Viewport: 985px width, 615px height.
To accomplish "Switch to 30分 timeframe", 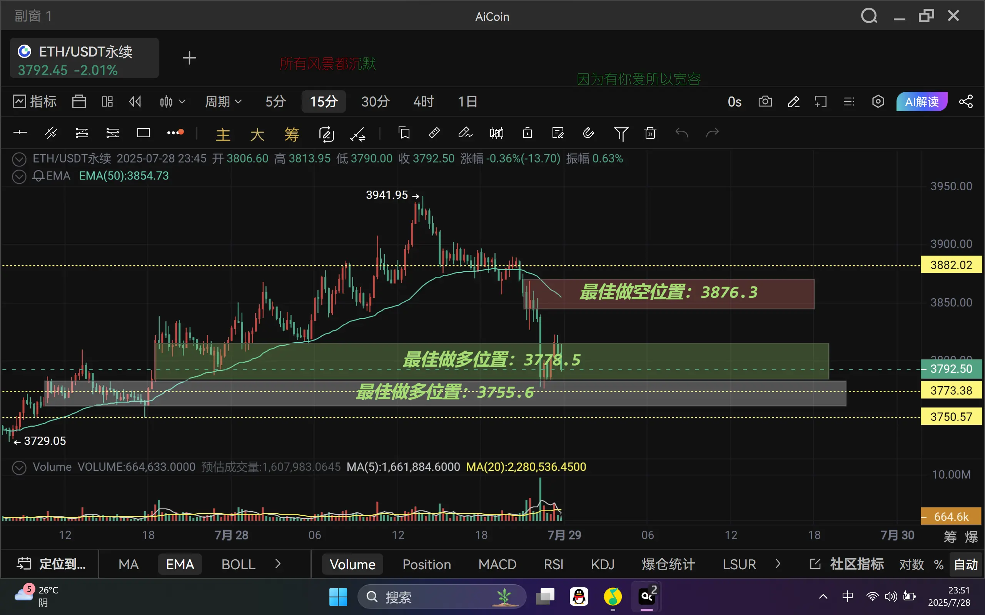I will (x=375, y=101).
